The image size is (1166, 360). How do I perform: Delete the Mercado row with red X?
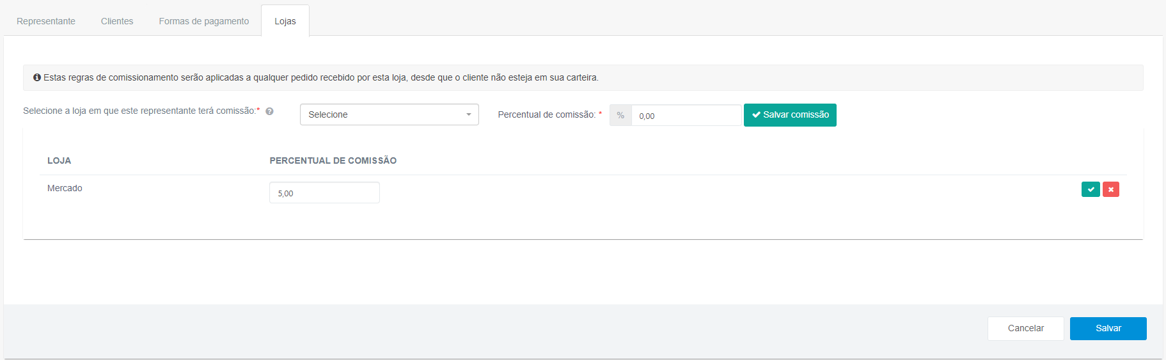(1111, 189)
